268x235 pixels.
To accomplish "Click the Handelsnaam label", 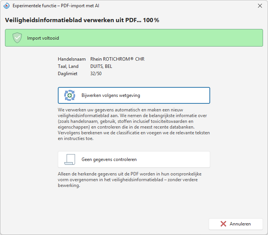I will (72, 59).
